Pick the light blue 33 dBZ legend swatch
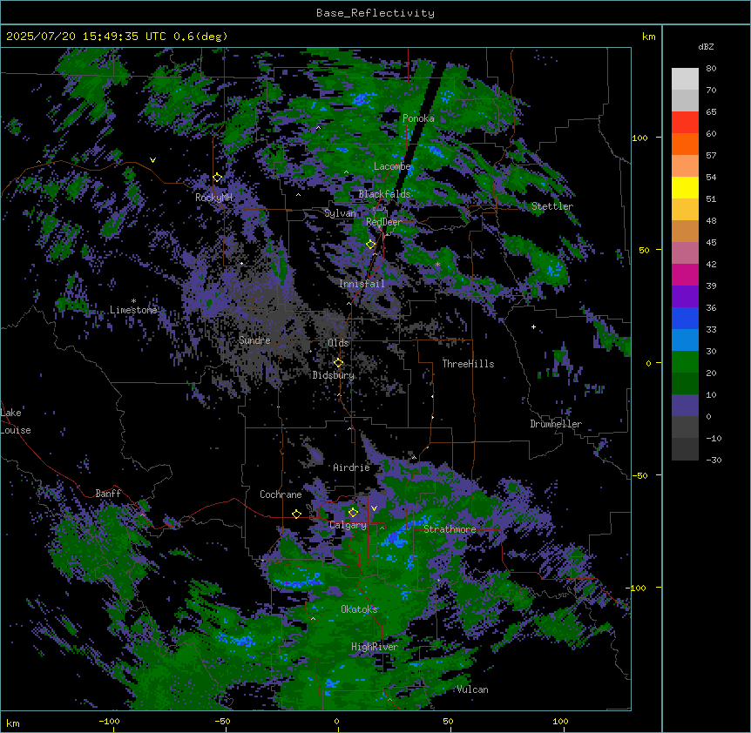This screenshot has height=733, width=751. click(685, 340)
